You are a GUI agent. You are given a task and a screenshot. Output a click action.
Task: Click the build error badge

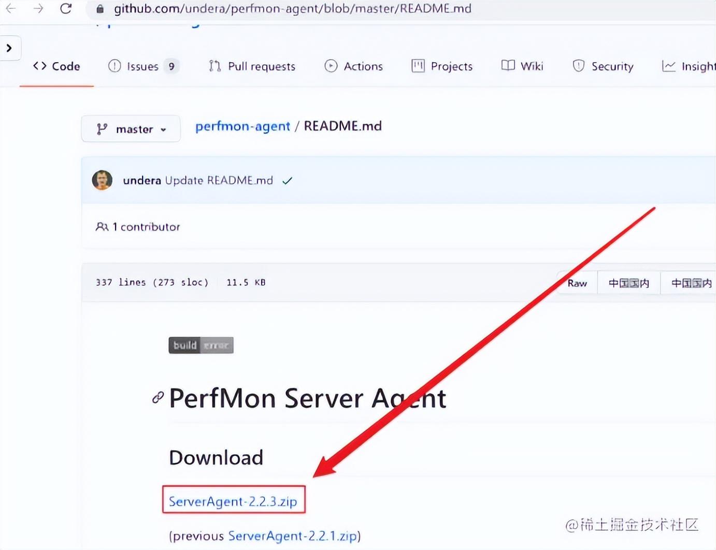[201, 345]
